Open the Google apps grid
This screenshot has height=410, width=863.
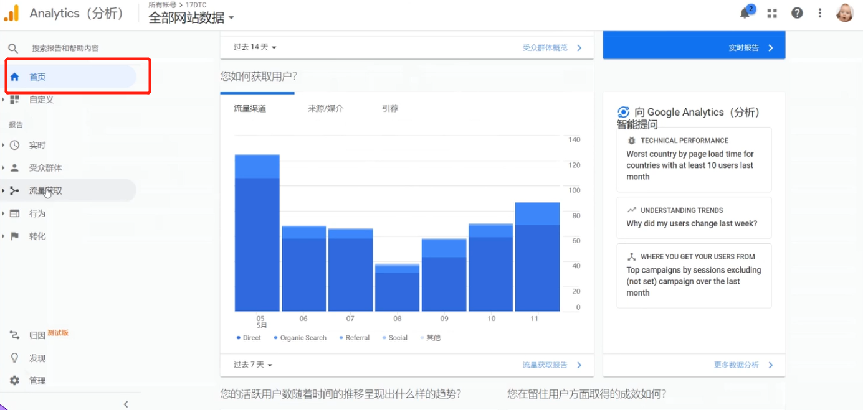click(771, 12)
